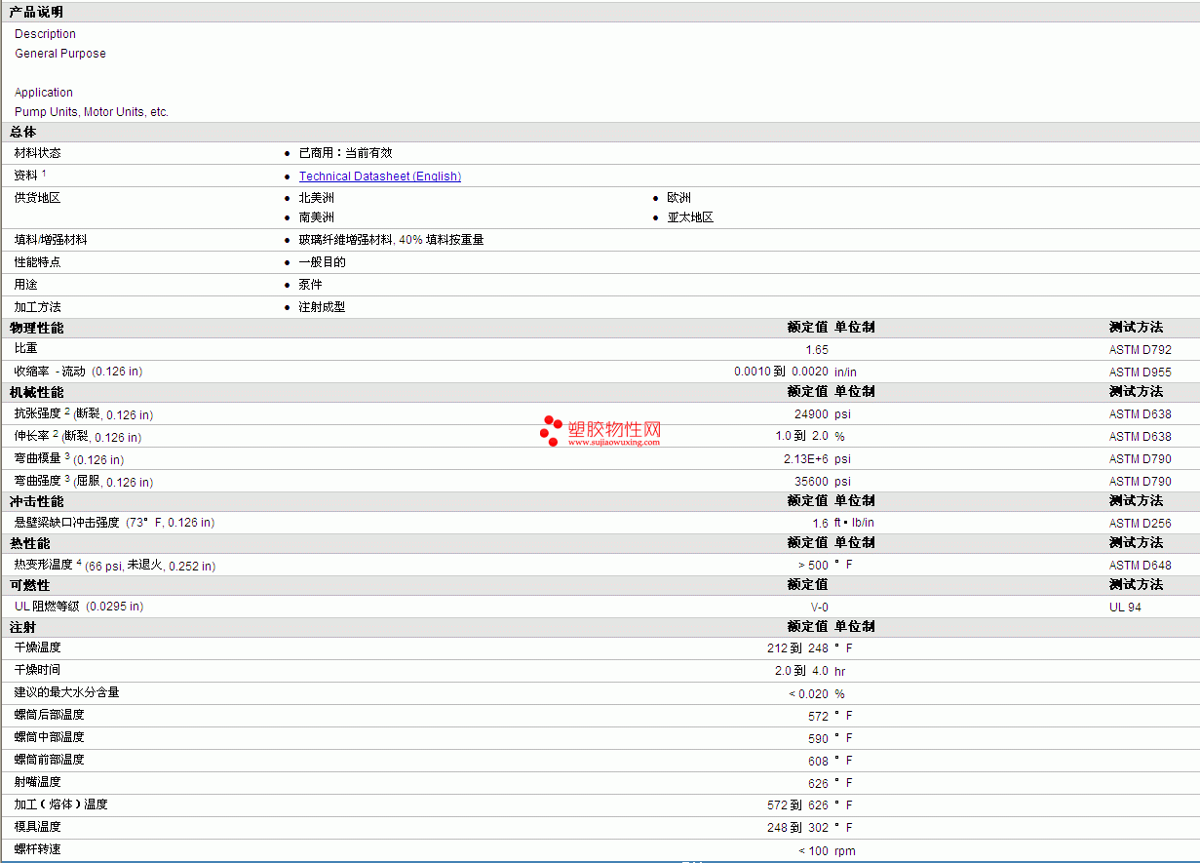
Task: Select the 螺筒中部温度 value 590
Action: [x=818, y=738]
